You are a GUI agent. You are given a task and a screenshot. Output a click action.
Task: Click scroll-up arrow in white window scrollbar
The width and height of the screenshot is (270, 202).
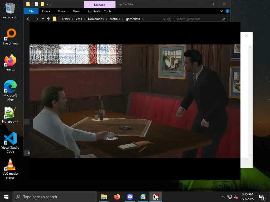click(x=250, y=48)
